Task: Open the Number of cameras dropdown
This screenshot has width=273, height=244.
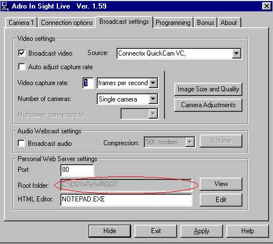Action: (x=153, y=99)
